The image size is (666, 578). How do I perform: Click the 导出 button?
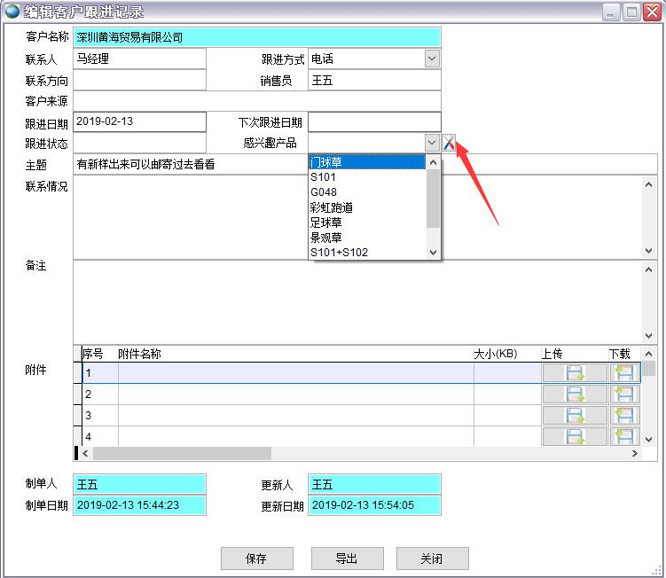click(x=347, y=558)
